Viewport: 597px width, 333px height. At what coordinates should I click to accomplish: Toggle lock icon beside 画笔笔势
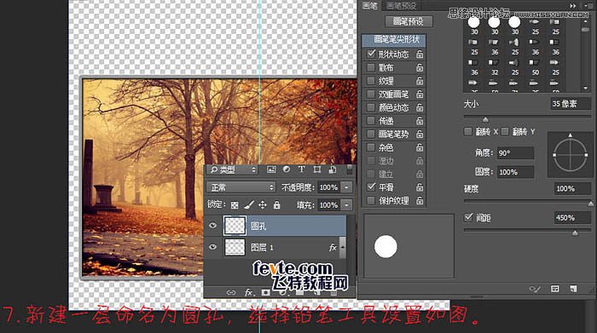pyautogui.click(x=420, y=135)
